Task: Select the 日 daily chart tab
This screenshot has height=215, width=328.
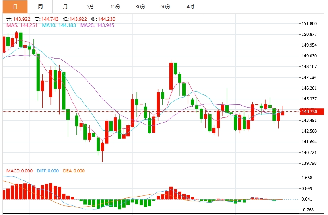Action: point(15,7)
